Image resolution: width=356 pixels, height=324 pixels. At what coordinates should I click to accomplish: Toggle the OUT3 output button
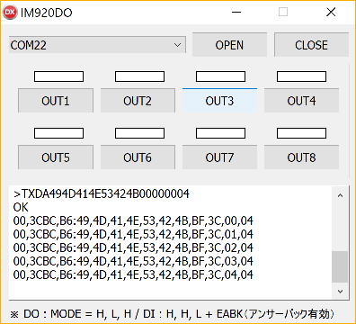219,101
